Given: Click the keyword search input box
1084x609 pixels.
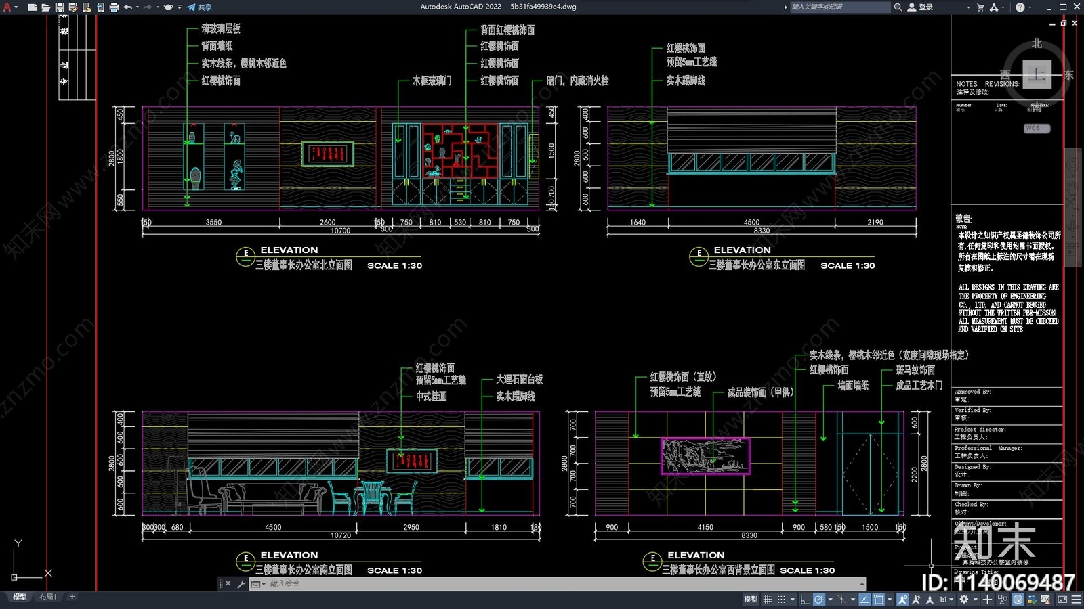Looking at the screenshot, I should pyautogui.click(x=840, y=7).
